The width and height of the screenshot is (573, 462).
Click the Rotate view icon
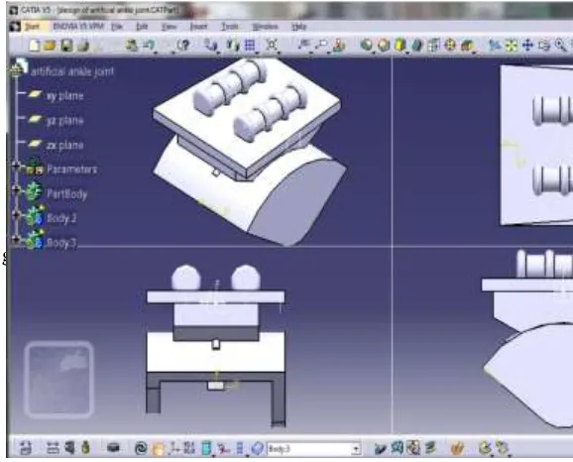(x=544, y=46)
